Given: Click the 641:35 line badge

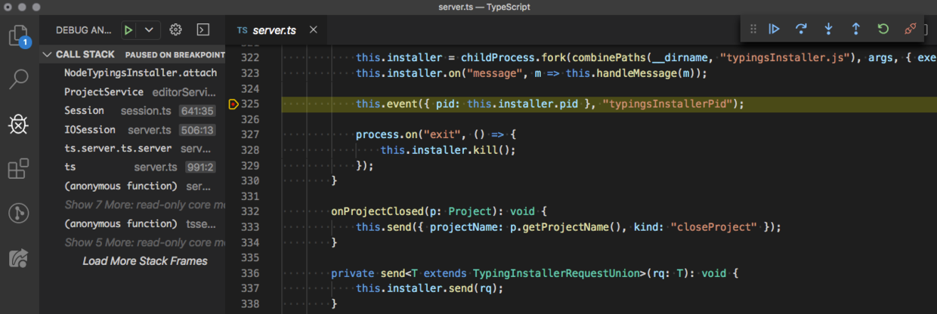Looking at the screenshot, I should click(x=197, y=111).
